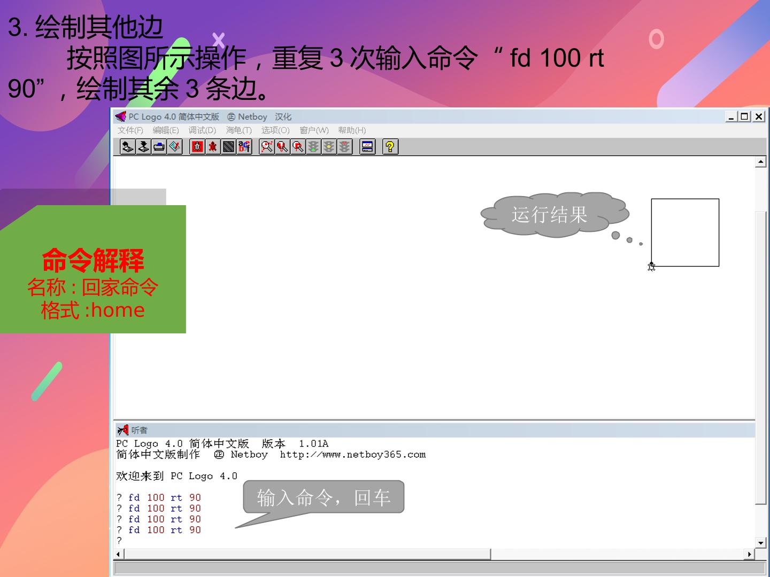The height and width of the screenshot is (577, 770).
Task: Click the turtle icon with red background
Action: click(197, 146)
